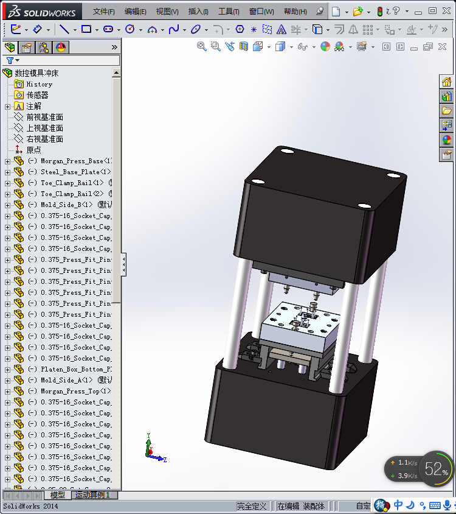The image size is (456, 514).
Task: Select the Line sketch tool
Action: [x=64, y=29]
